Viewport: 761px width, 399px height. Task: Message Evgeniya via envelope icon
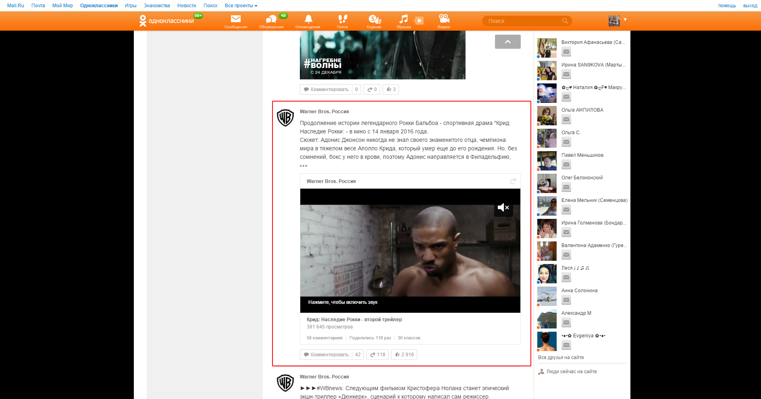tap(566, 345)
